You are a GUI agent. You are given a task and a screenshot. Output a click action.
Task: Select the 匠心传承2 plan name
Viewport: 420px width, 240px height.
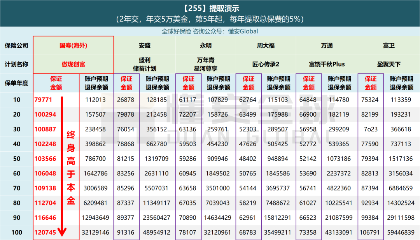[x=266, y=64]
